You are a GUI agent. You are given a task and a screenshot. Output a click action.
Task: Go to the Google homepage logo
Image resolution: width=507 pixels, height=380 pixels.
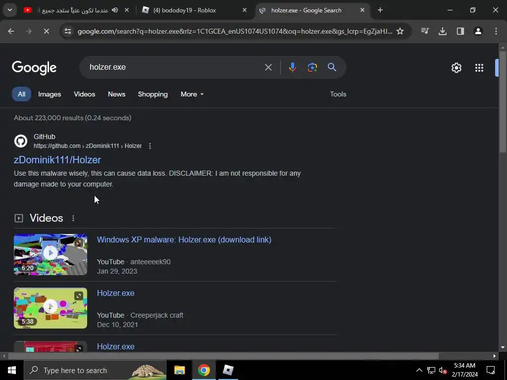(x=34, y=67)
